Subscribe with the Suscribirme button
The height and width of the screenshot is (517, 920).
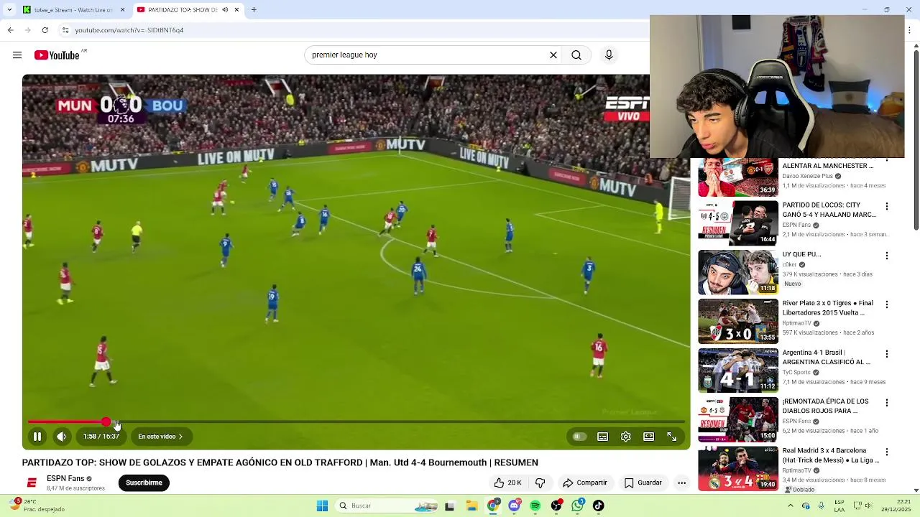(x=144, y=483)
